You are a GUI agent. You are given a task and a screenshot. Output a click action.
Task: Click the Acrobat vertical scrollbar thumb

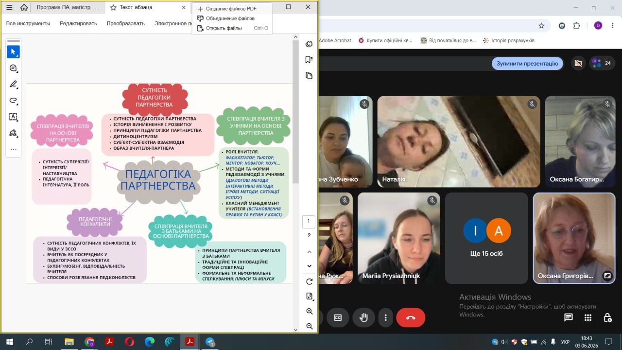tap(295, 112)
